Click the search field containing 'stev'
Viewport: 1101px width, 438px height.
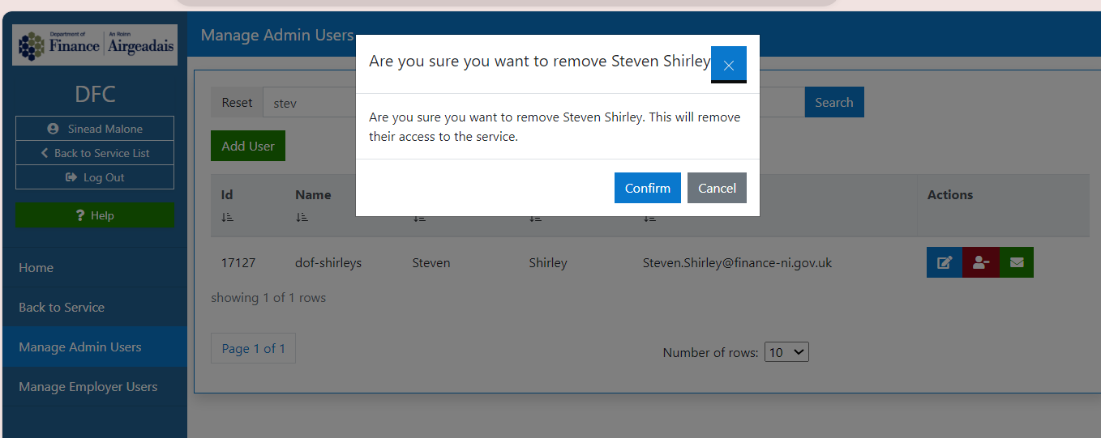pos(310,103)
